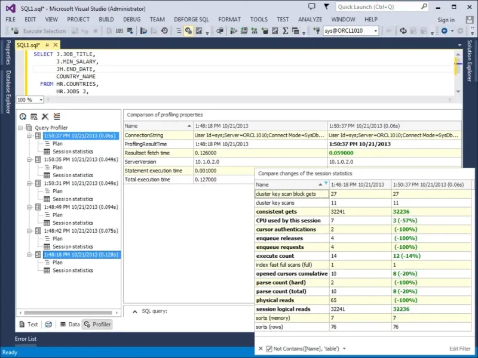
Task: Collapse the Query Profiler tree root
Action: [x=21, y=128]
